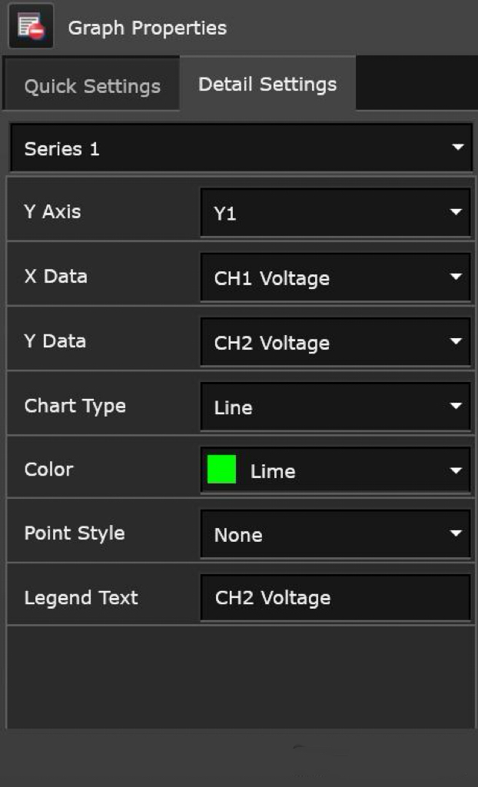Click the Color dropdown arrow
Viewport: 478px width, 787px height.
pos(456,470)
